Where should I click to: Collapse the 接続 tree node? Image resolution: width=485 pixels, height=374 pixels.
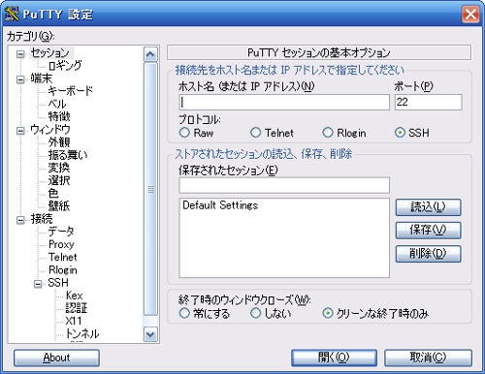[20, 220]
